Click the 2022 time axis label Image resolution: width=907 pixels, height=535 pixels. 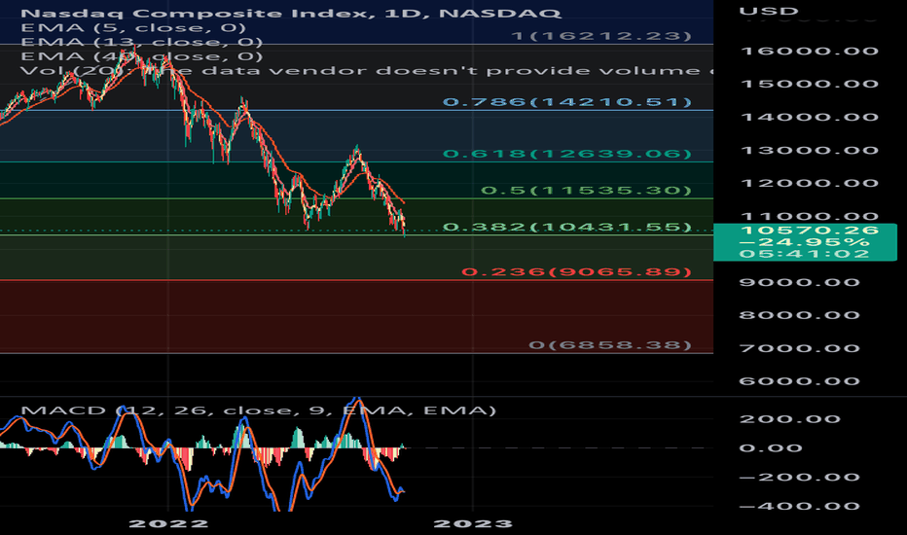[168, 524]
